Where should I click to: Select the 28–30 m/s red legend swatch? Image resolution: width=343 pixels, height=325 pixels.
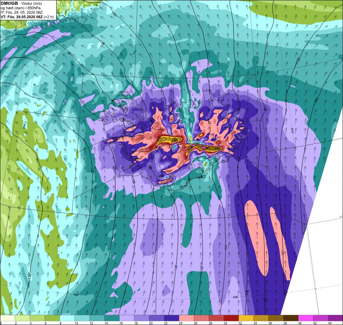tap(216, 318)
